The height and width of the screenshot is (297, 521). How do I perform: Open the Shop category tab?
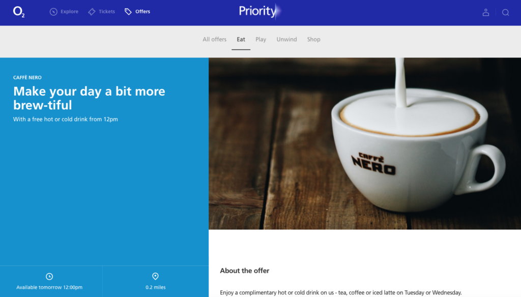313,39
